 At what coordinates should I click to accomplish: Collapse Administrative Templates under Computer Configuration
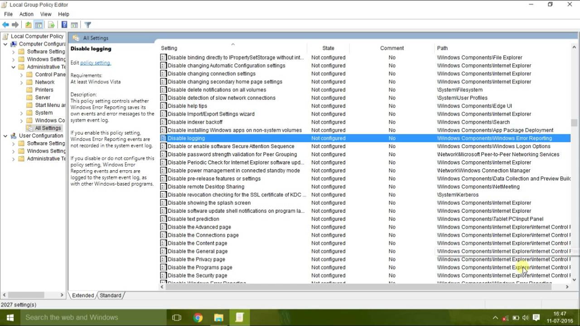click(14, 67)
